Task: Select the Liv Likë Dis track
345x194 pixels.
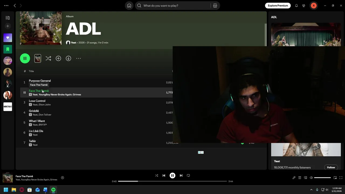Action: click(36, 131)
